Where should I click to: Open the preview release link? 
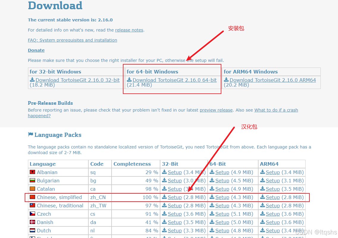point(216,110)
